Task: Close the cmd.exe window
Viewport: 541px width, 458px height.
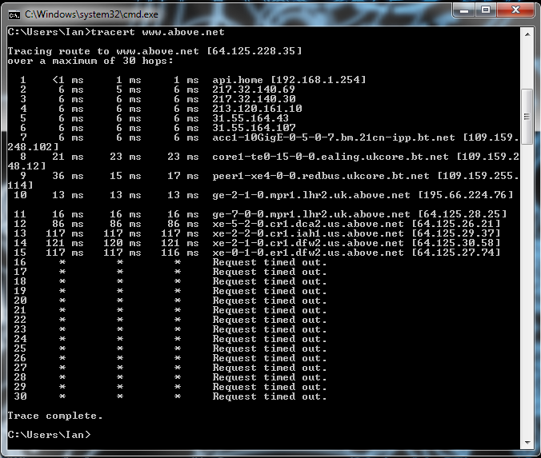Action: 516,10
